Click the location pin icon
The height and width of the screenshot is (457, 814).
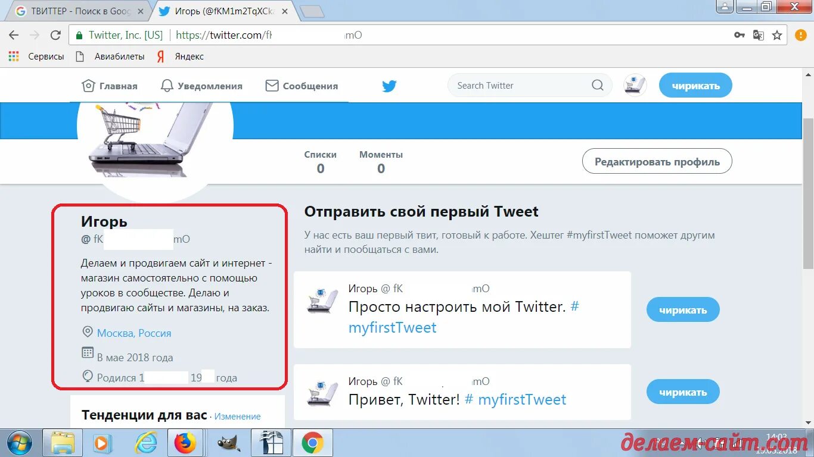click(87, 332)
